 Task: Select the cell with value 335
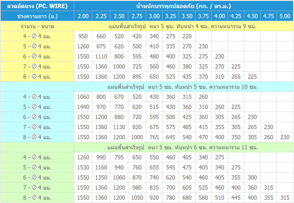point(171,46)
